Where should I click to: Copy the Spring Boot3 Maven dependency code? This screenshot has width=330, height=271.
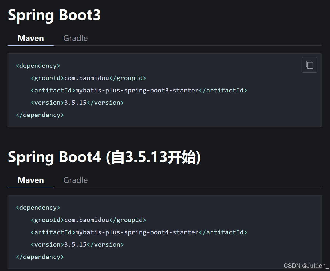point(309,65)
